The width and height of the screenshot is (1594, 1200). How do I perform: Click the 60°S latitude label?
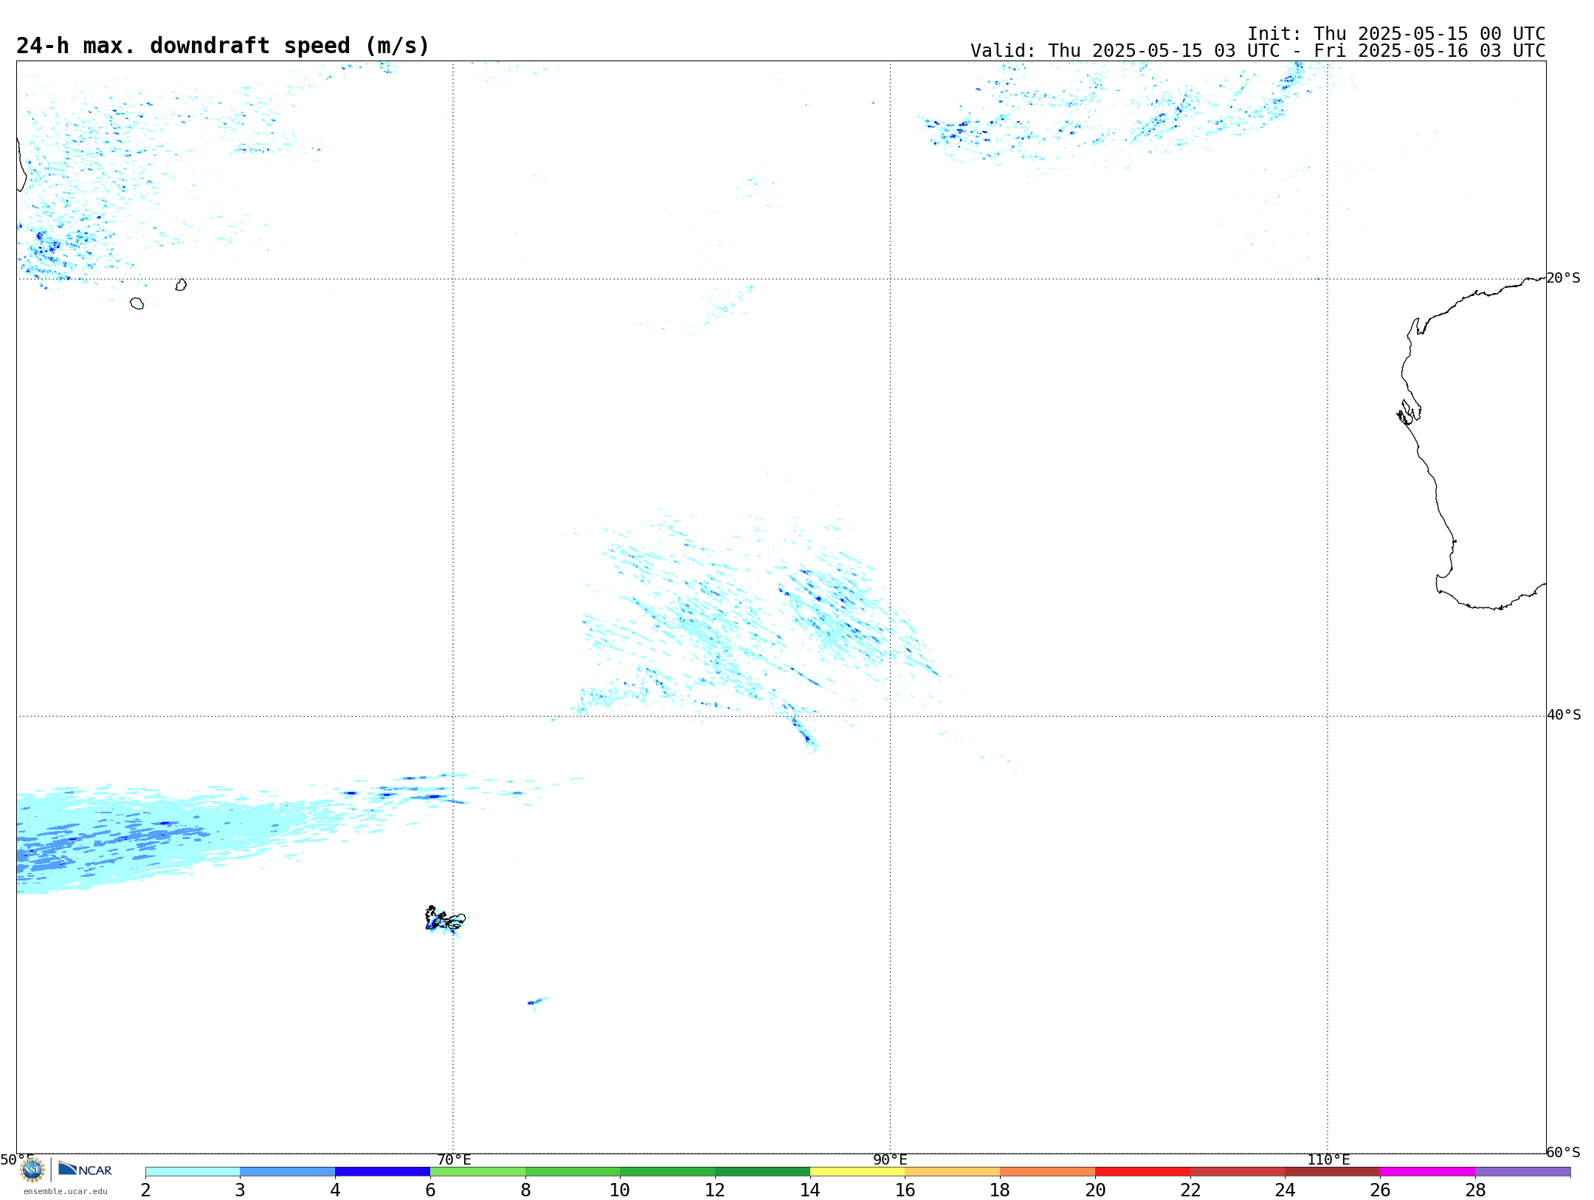coord(1563,1152)
